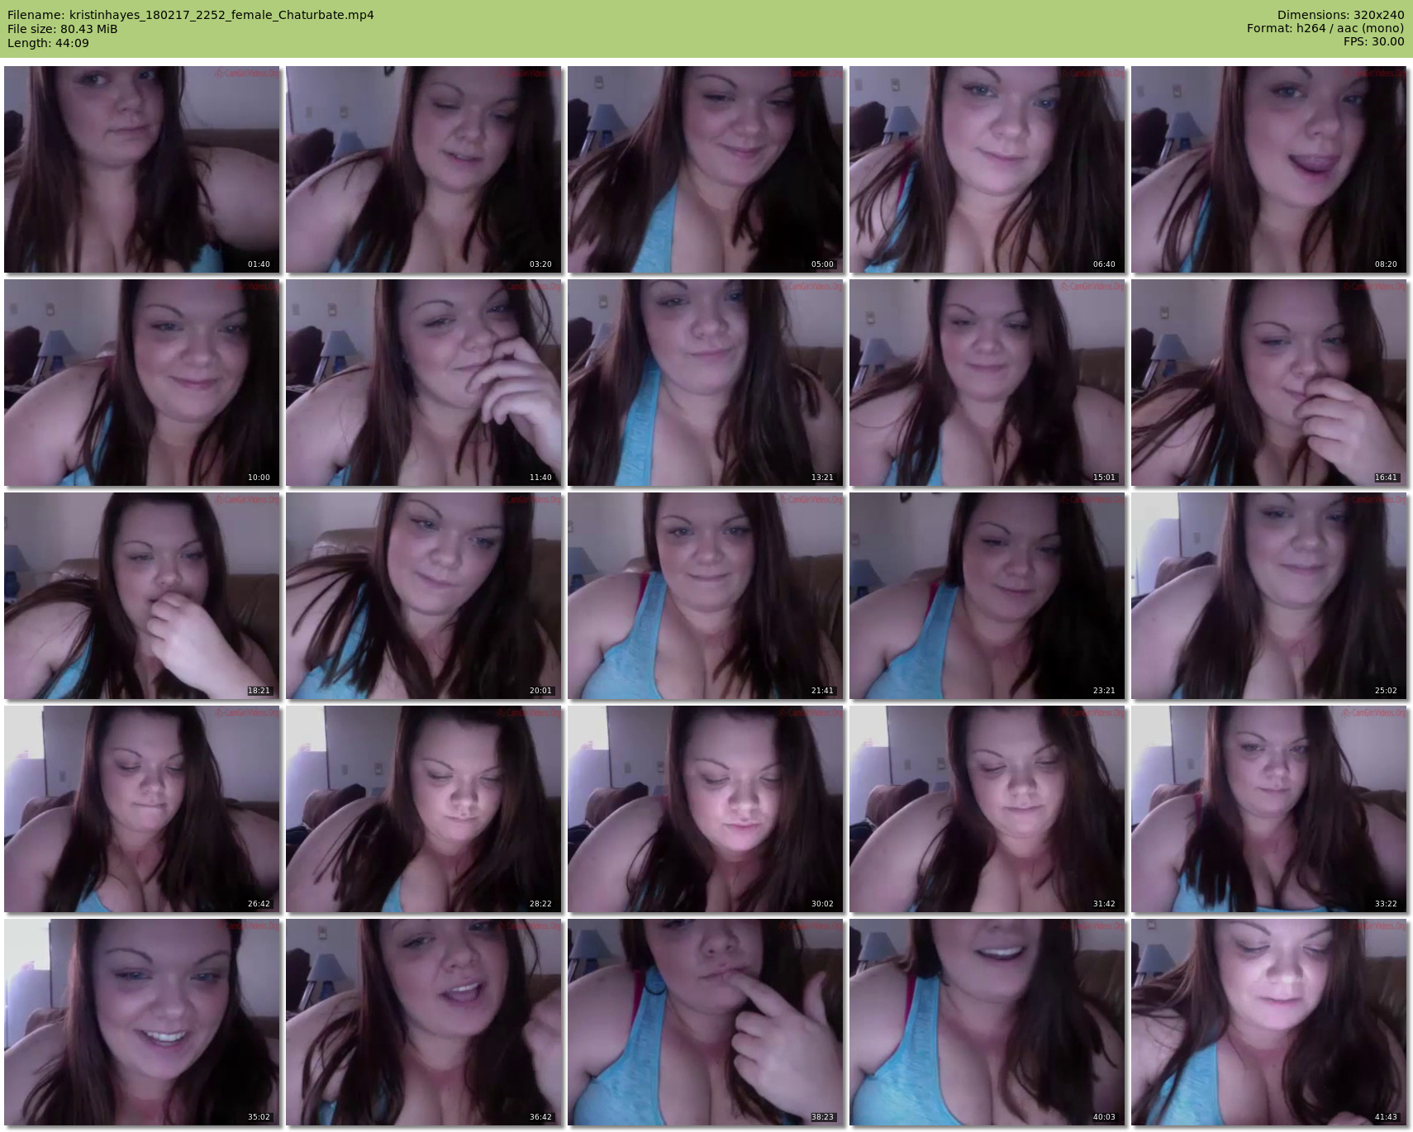Choose the frame captured at 06:40
This screenshot has width=1413, height=1132.
pos(987,169)
